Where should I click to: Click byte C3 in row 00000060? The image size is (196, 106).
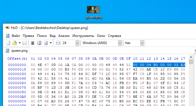94,83
